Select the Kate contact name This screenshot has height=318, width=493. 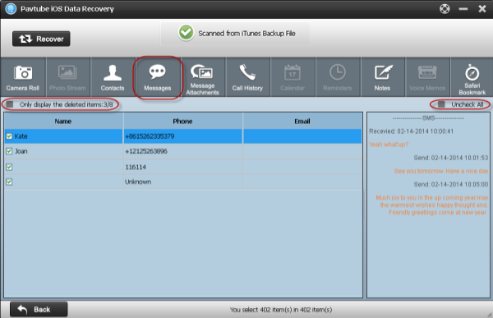(x=21, y=136)
